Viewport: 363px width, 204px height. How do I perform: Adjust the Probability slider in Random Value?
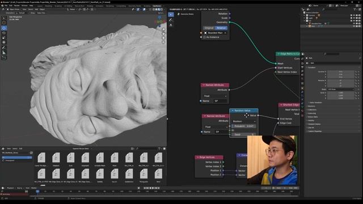click(244, 126)
